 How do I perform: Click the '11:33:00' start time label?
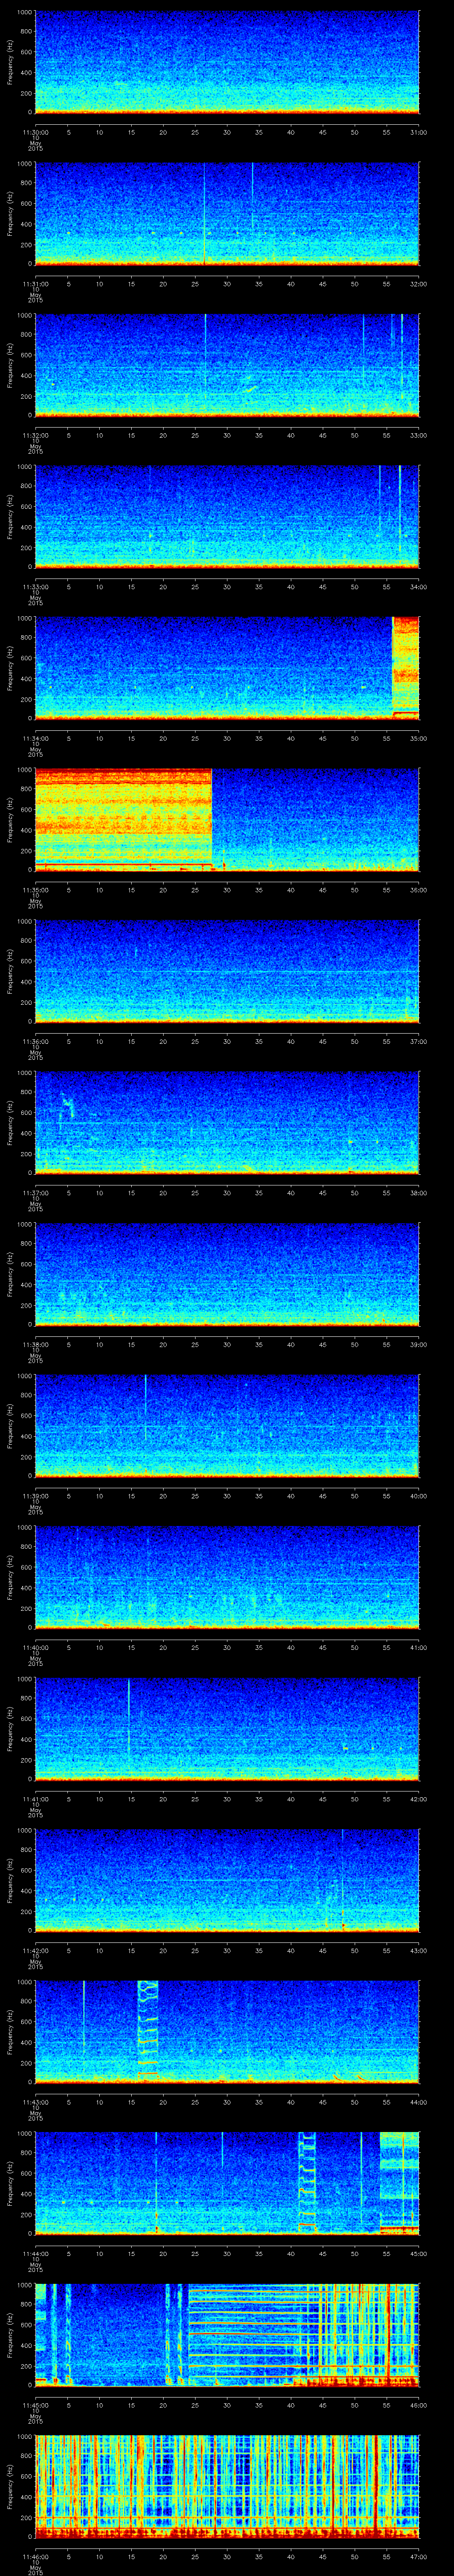[35, 586]
